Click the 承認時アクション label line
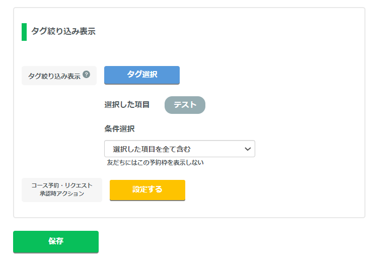The width and height of the screenshot is (373, 257). tap(62, 194)
